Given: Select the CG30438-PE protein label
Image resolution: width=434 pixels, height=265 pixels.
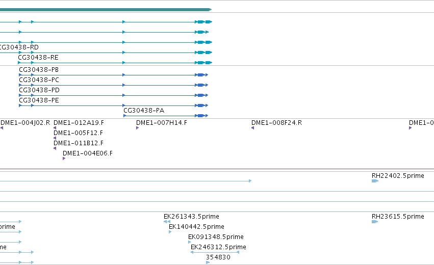Looking at the screenshot, I should pyautogui.click(x=39, y=100).
